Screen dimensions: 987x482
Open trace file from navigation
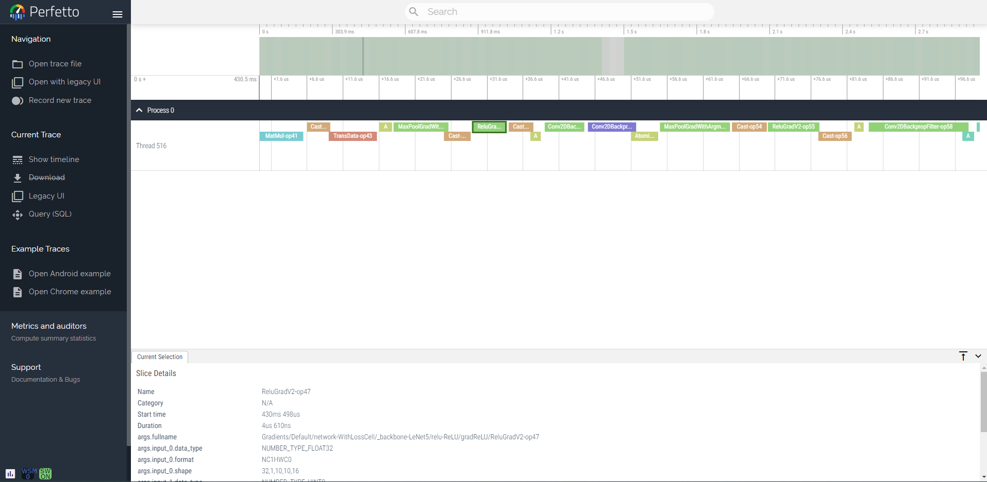pos(55,64)
